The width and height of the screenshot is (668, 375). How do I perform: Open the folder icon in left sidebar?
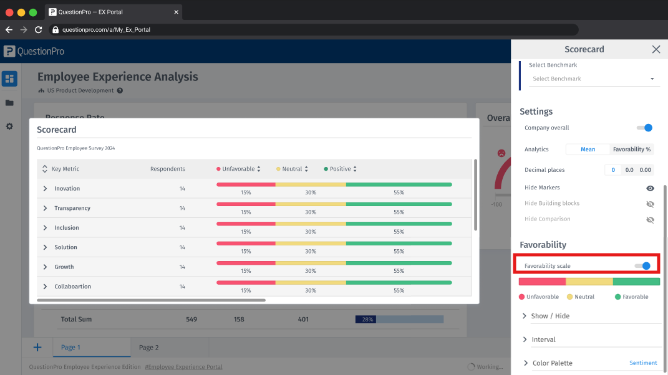tap(9, 103)
